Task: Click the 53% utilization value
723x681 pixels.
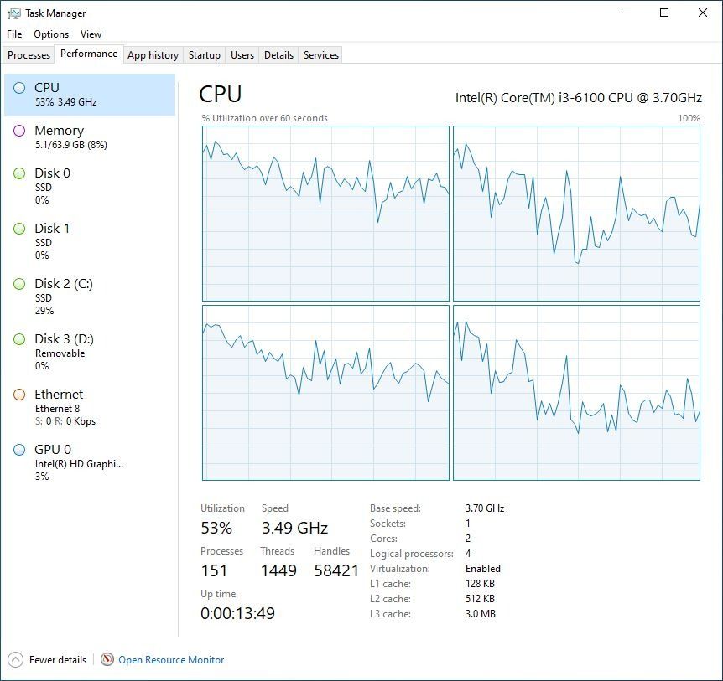Action: [216, 528]
